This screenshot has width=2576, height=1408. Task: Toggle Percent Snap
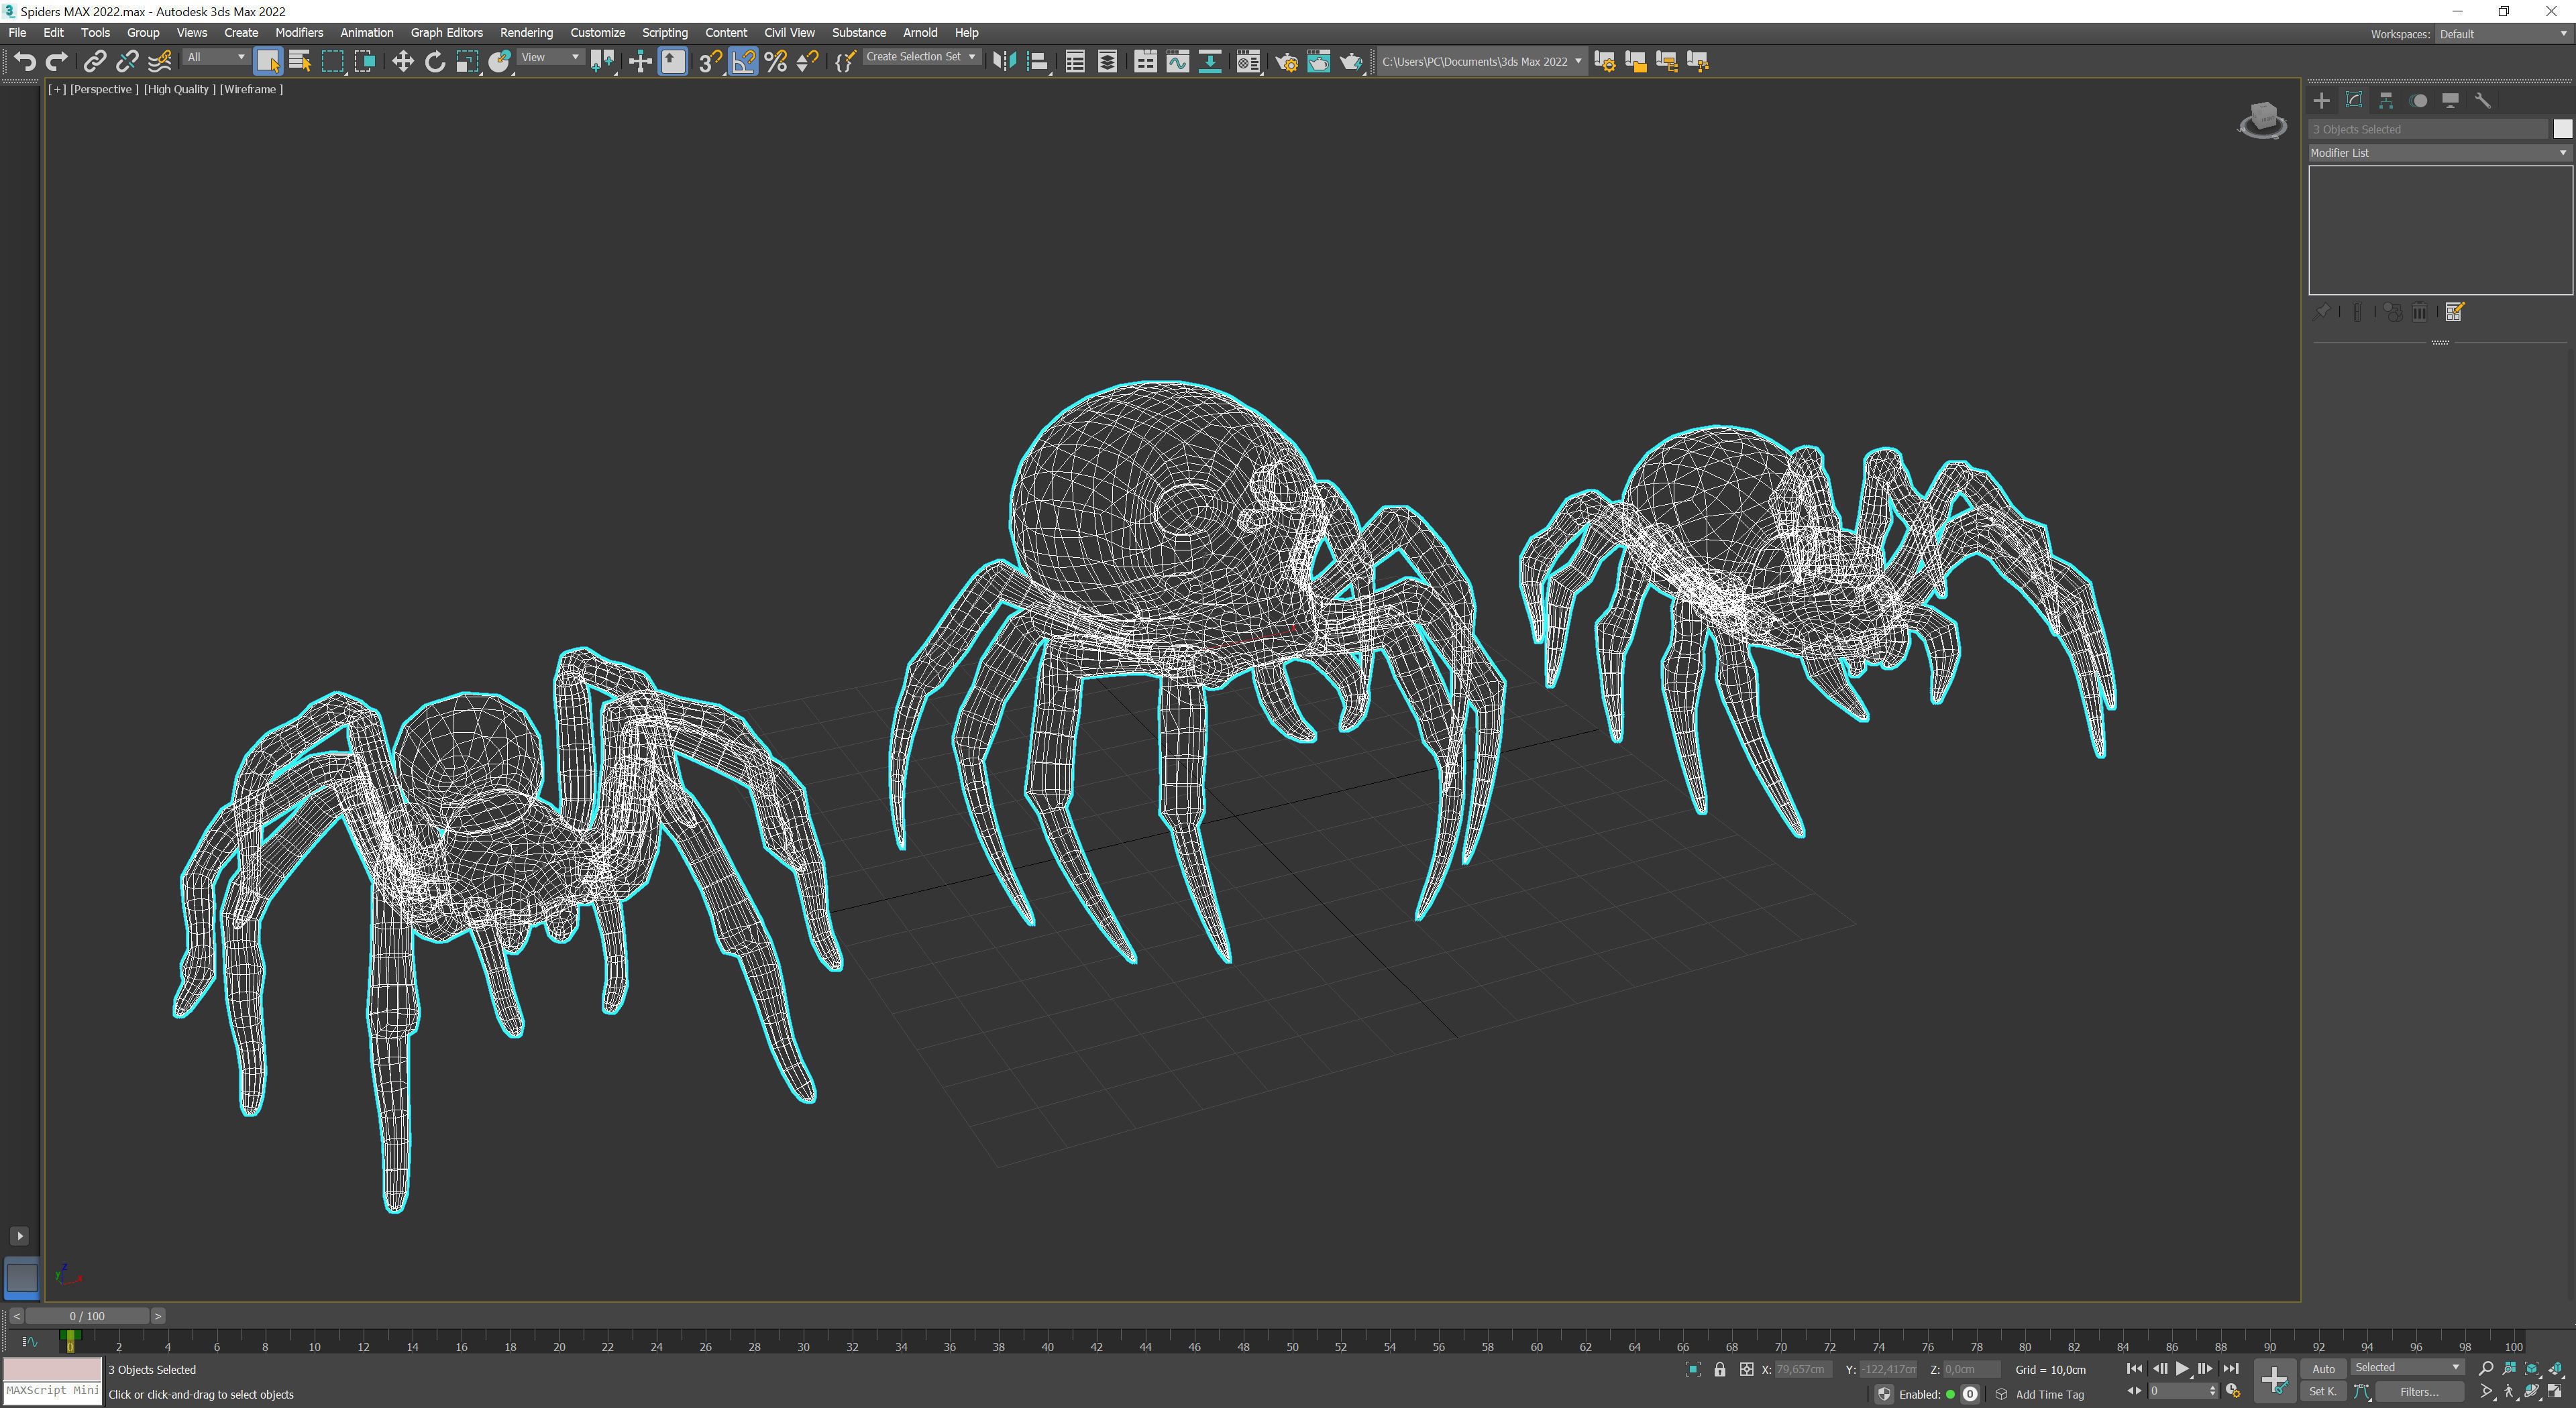pos(775,62)
